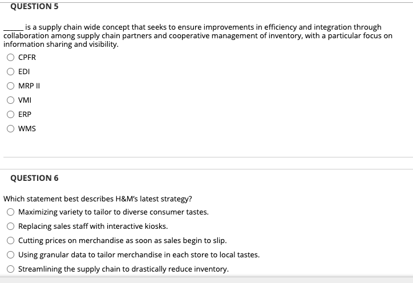The image size is (413, 283).
Task: Click the H&M's latest strategy question text
Action: 98,199
